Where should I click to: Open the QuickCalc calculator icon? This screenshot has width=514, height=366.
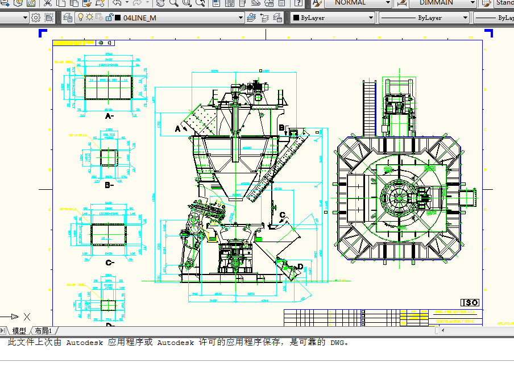pyautogui.click(x=281, y=3)
